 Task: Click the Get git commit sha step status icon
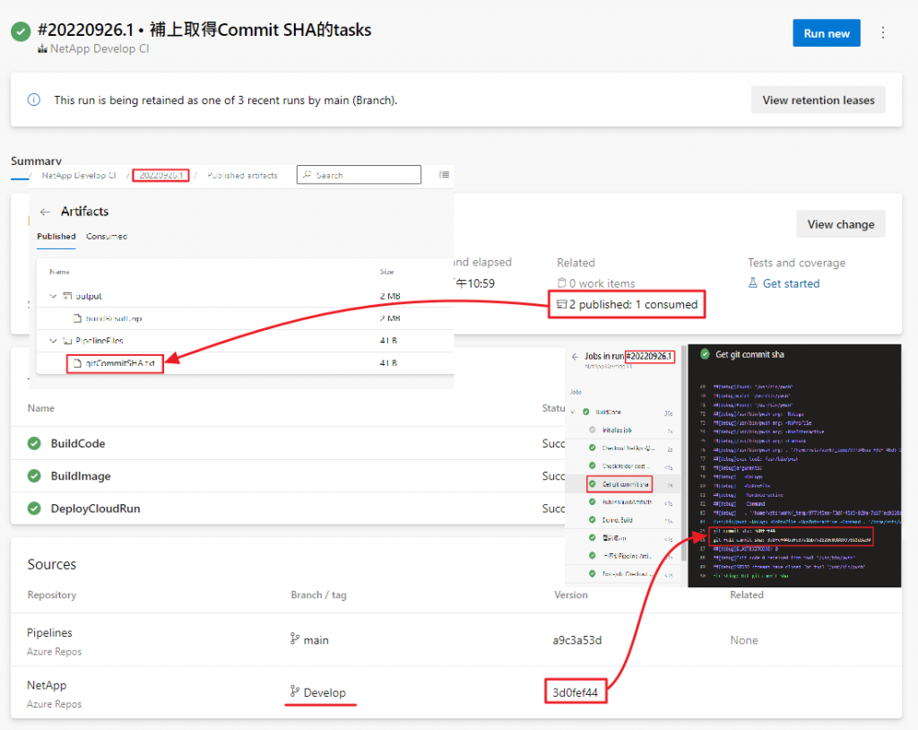[x=593, y=484]
